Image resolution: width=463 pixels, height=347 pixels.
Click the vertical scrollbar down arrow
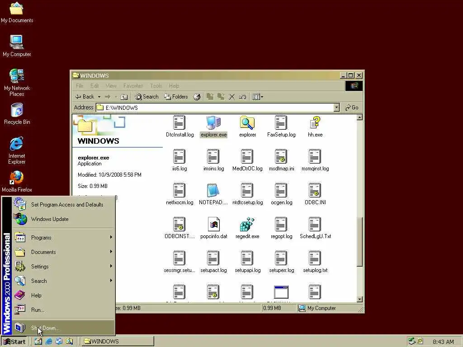[359, 299]
